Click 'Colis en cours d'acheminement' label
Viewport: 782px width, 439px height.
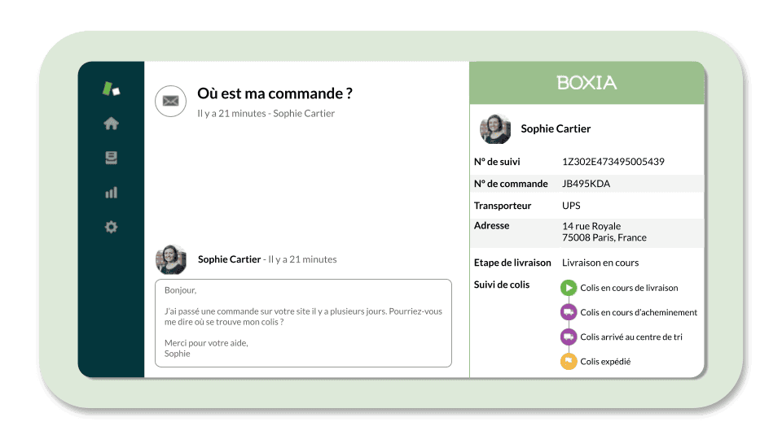click(639, 312)
